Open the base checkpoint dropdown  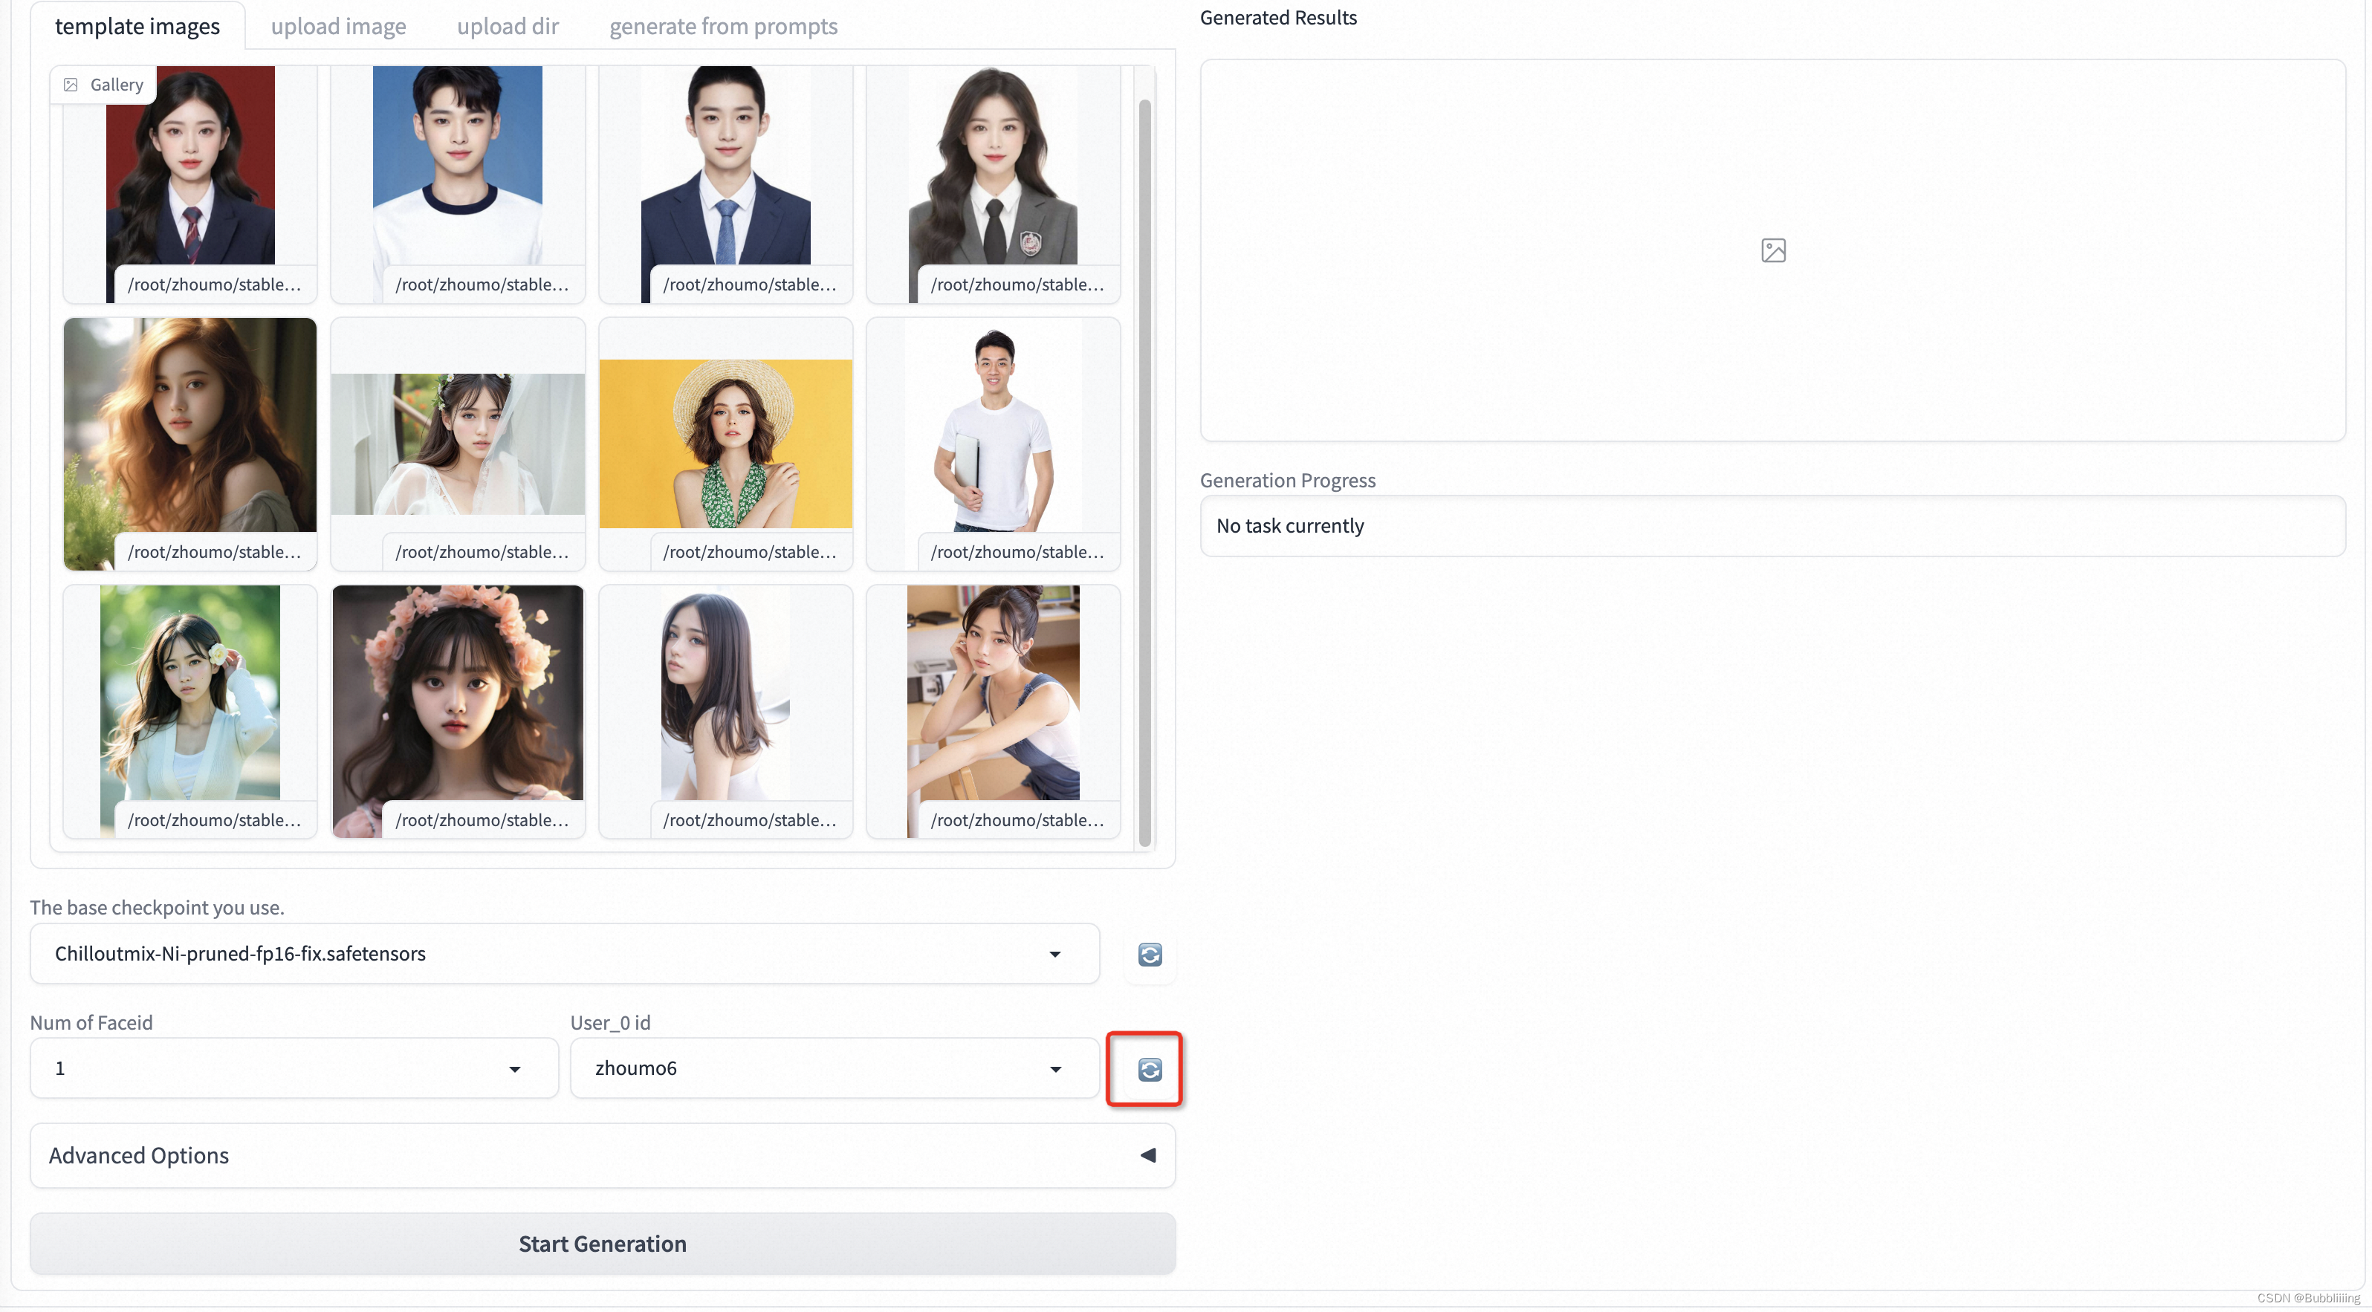pyautogui.click(x=1055, y=953)
